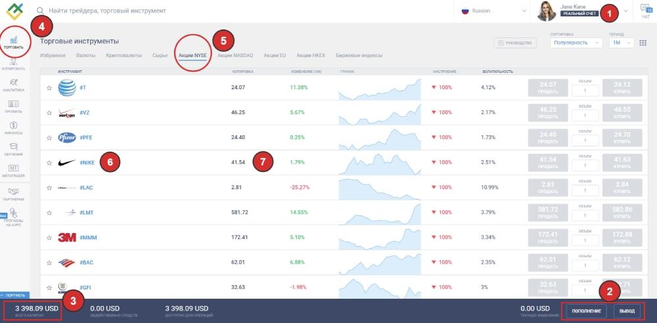Switch to Криптовалюты tab
The height and width of the screenshot is (323, 657).
pos(124,55)
